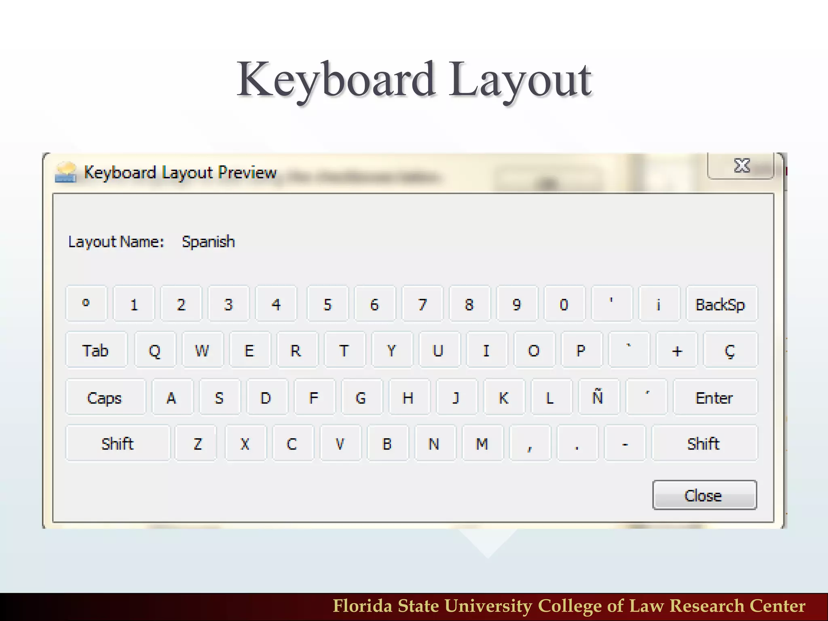The image size is (828, 621).
Task: Click the I key
Action: pyautogui.click(x=487, y=350)
